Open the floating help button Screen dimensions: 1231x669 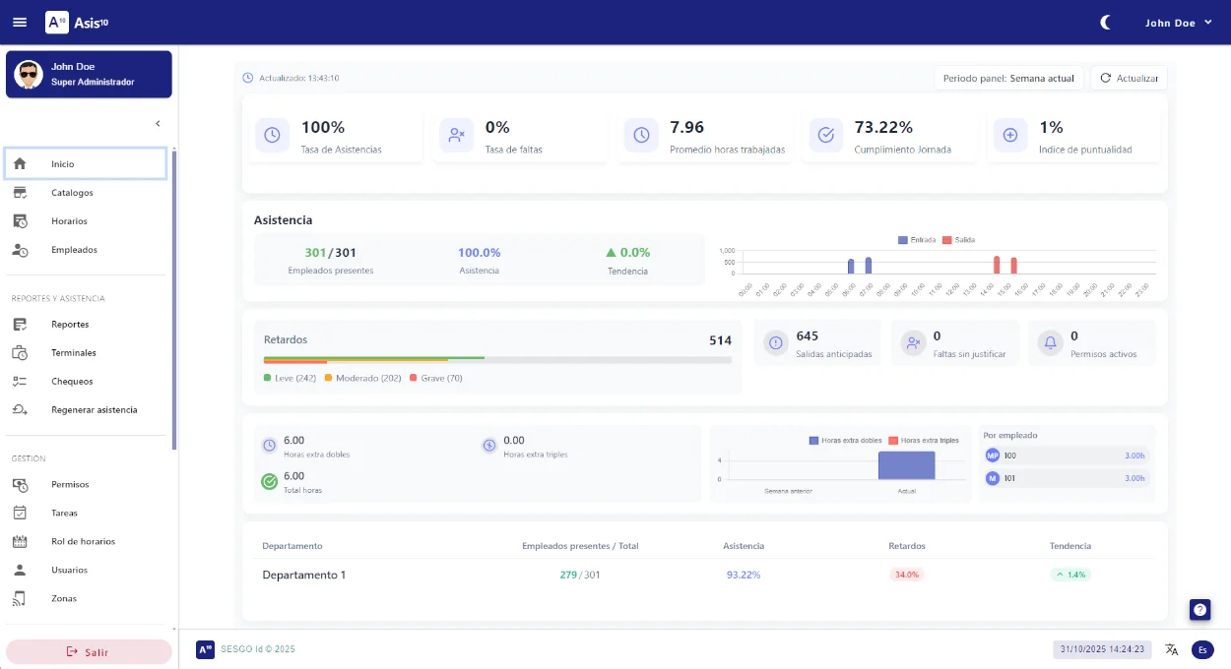point(1199,609)
